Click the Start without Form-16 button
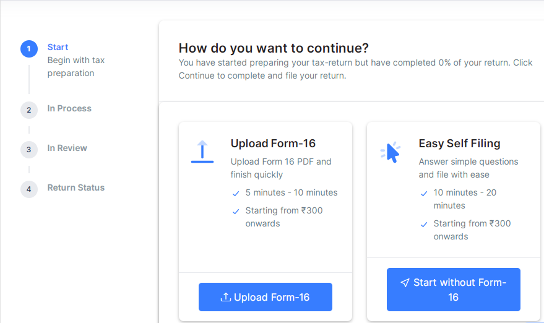 pyautogui.click(x=454, y=290)
